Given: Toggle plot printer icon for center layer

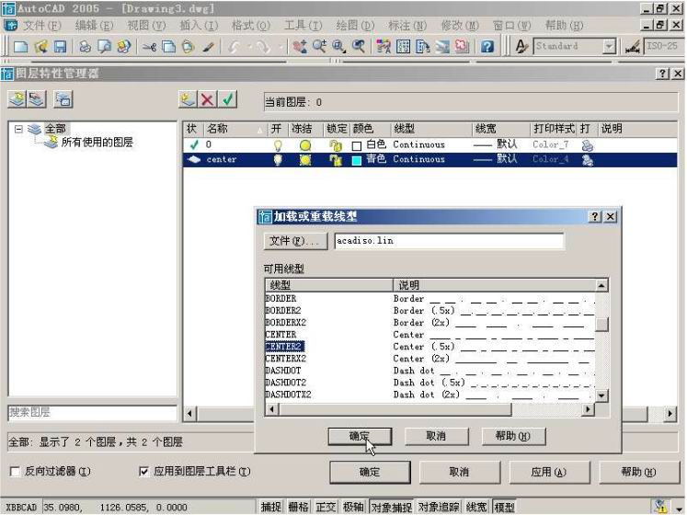Looking at the screenshot, I should [587, 160].
